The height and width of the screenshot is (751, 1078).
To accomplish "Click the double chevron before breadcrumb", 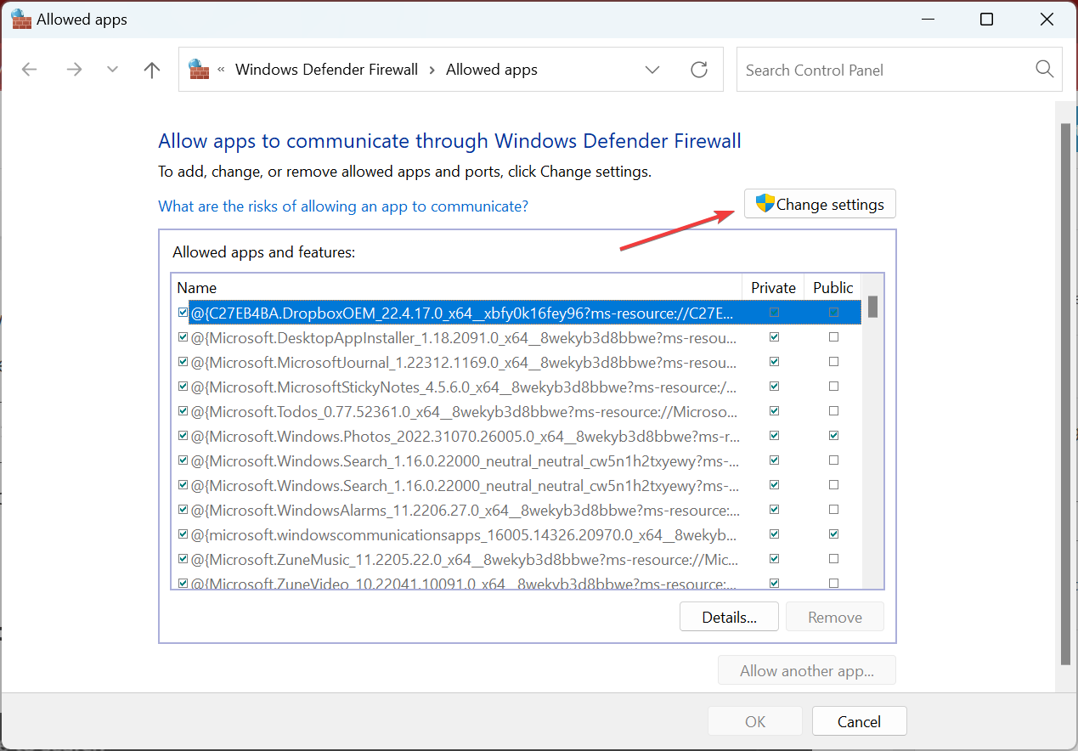I will [x=221, y=70].
